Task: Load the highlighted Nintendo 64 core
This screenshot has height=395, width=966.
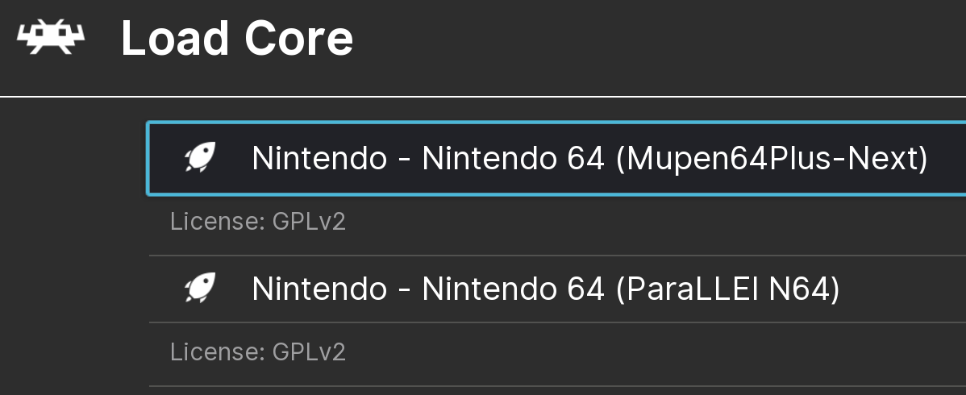Action: point(557,158)
